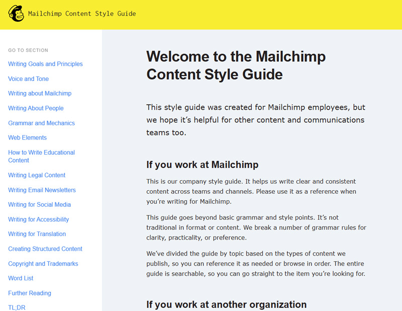Select the Further Reading link
402x311 pixels.
coord(30,293)
